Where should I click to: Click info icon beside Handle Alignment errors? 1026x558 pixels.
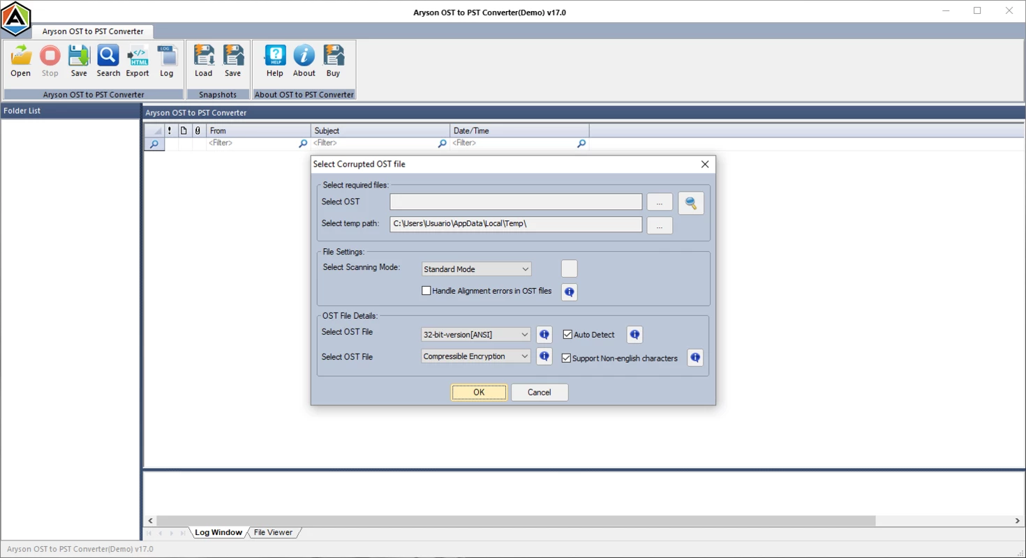point(570,292)
